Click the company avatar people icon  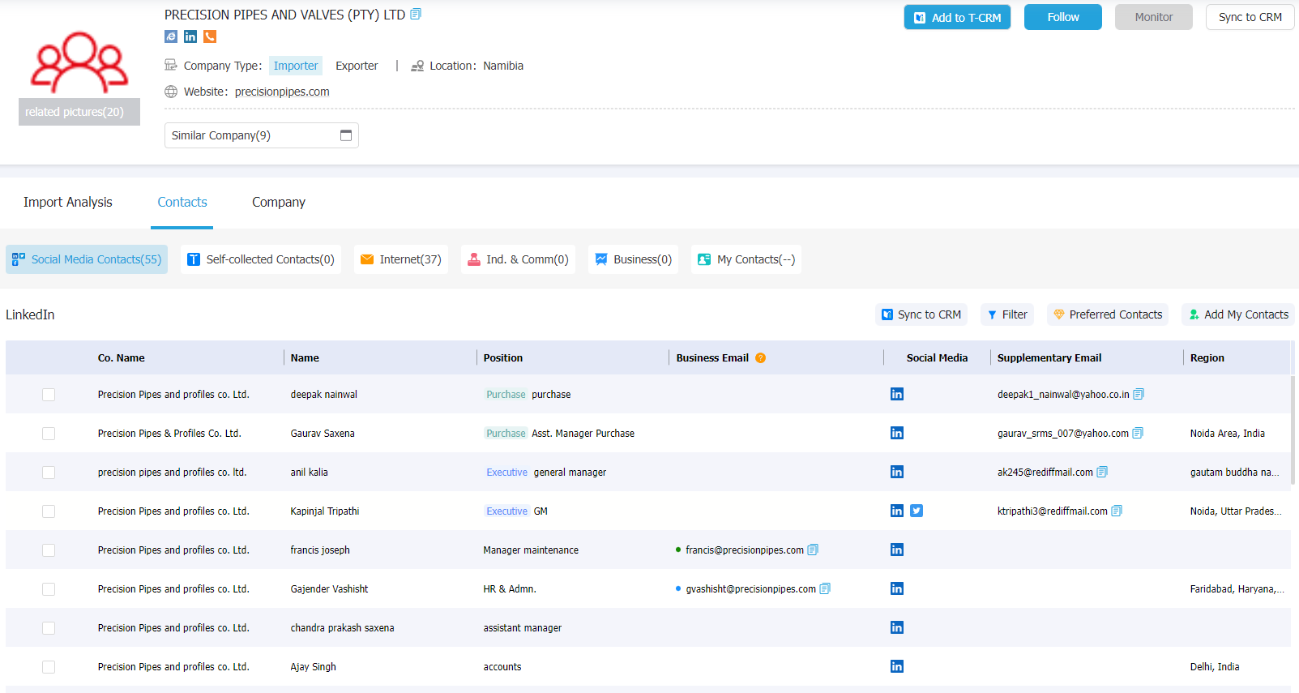[x=79, y=62]
